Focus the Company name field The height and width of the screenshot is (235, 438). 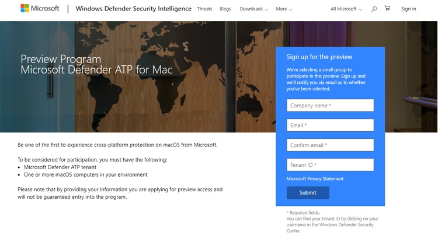330,106
